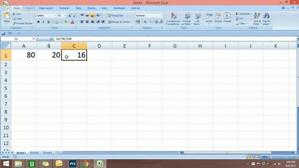Open the General number format dropdown

pos(162,15)
